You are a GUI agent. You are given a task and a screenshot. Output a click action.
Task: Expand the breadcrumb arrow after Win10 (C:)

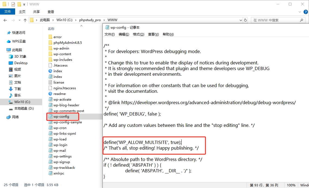[x=76, y=20]
